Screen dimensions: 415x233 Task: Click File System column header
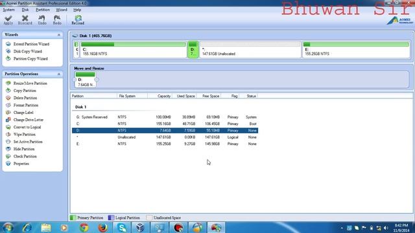[132, 96]
